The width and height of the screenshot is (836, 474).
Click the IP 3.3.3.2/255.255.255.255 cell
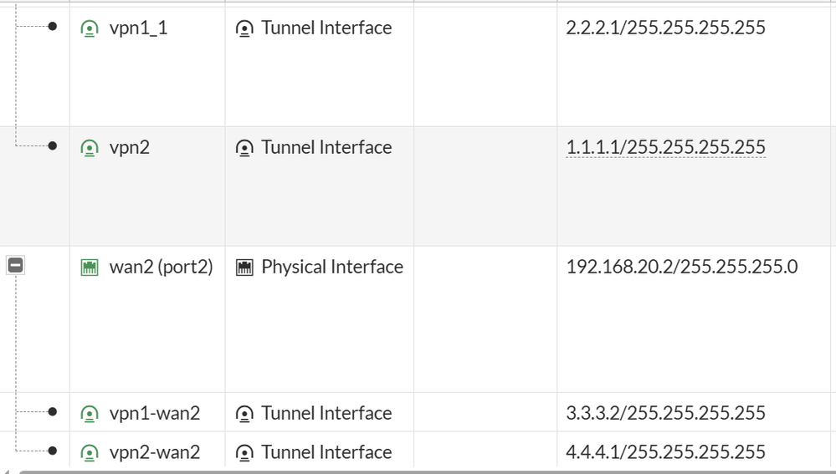click(665, 414)
